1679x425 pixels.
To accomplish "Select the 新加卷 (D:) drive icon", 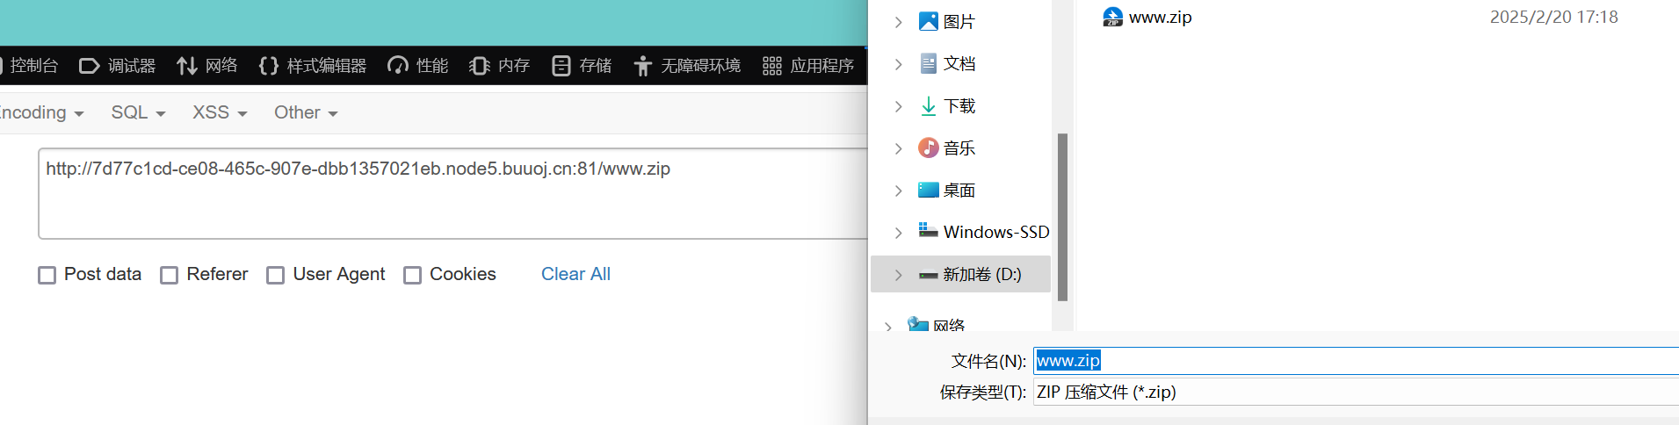I will click(928, 275).
